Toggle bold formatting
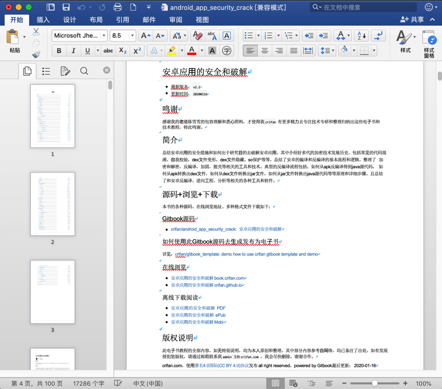The image size is (442, 389). 59,50
